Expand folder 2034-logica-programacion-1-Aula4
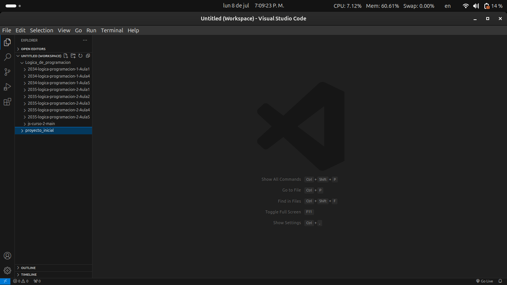 point(53,76)
